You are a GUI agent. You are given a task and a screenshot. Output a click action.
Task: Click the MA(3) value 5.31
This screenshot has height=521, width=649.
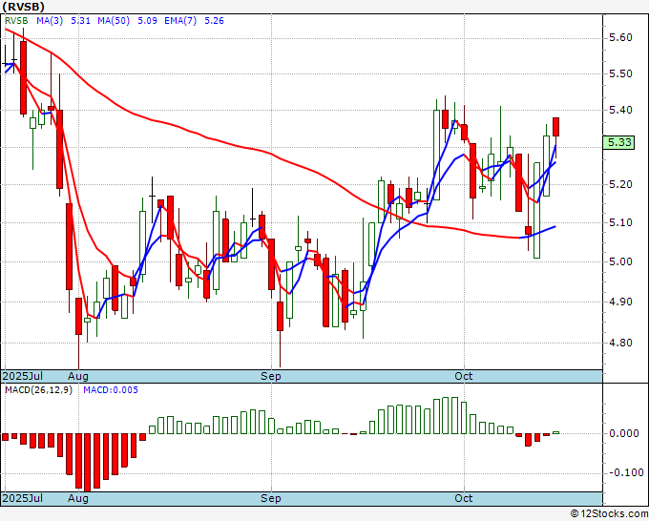(81, 21)
